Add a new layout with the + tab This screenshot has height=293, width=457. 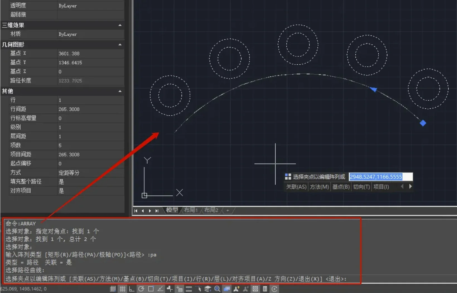[x=228, y=210]
